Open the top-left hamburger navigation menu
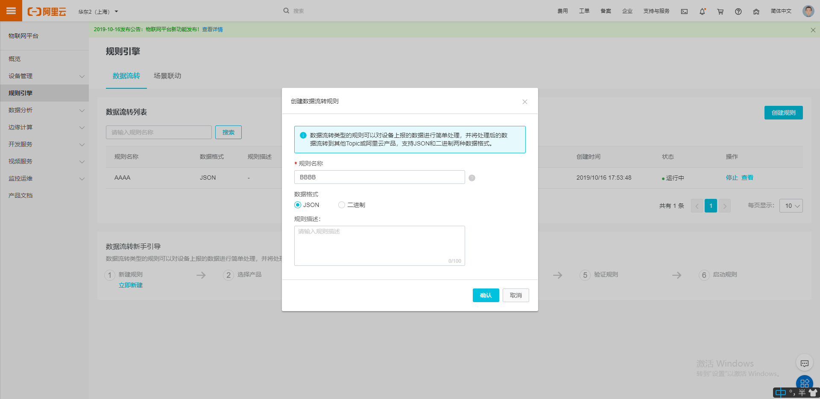The height and width of the screenshot is (399, 820). click(x=11, y=11)
